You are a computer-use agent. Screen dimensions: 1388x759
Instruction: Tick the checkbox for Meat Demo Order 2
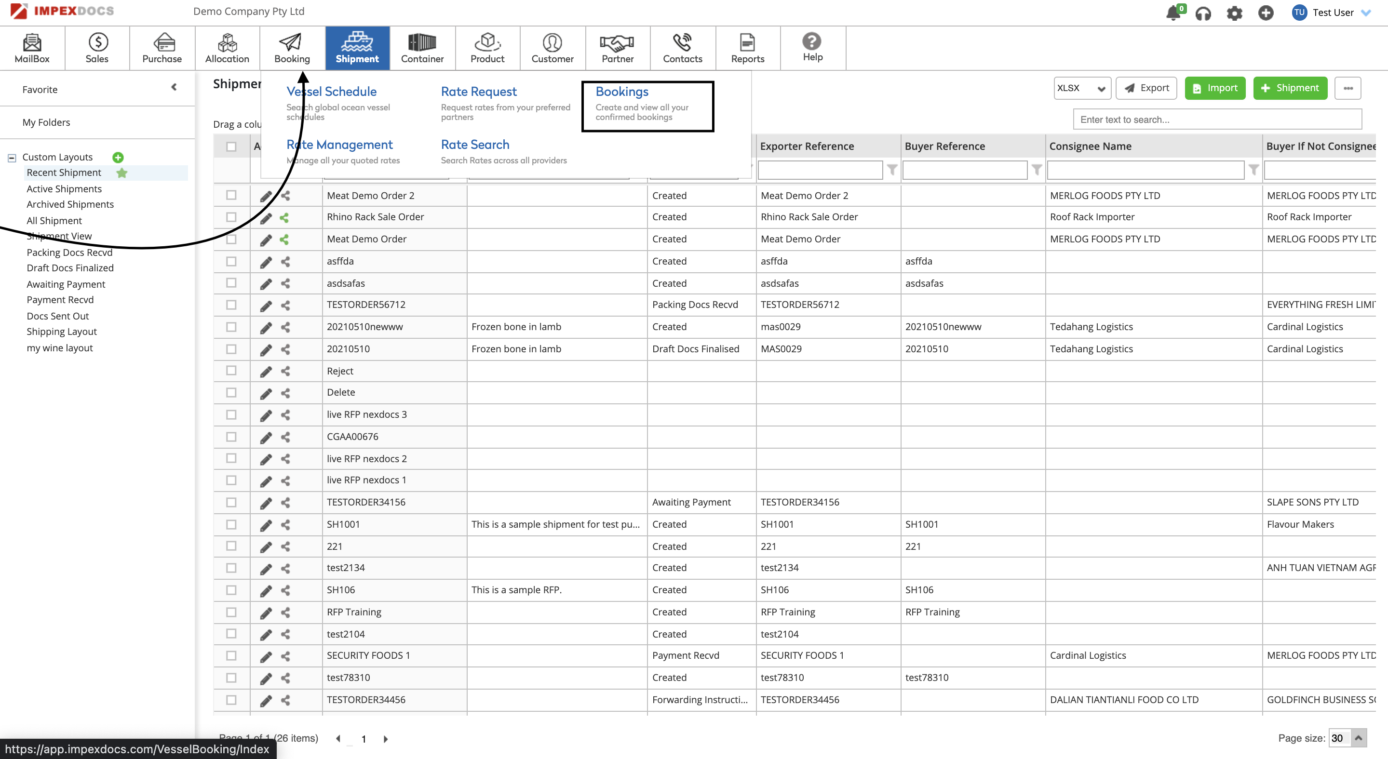tap(231, 195)
